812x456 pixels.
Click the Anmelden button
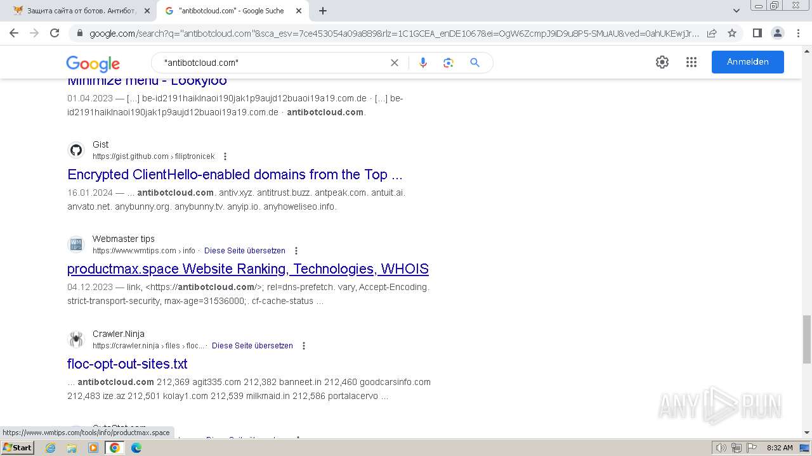(747, 62)
